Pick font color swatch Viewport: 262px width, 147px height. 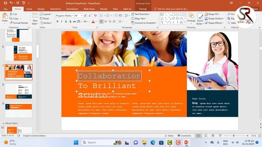click(x=93, y=22)
